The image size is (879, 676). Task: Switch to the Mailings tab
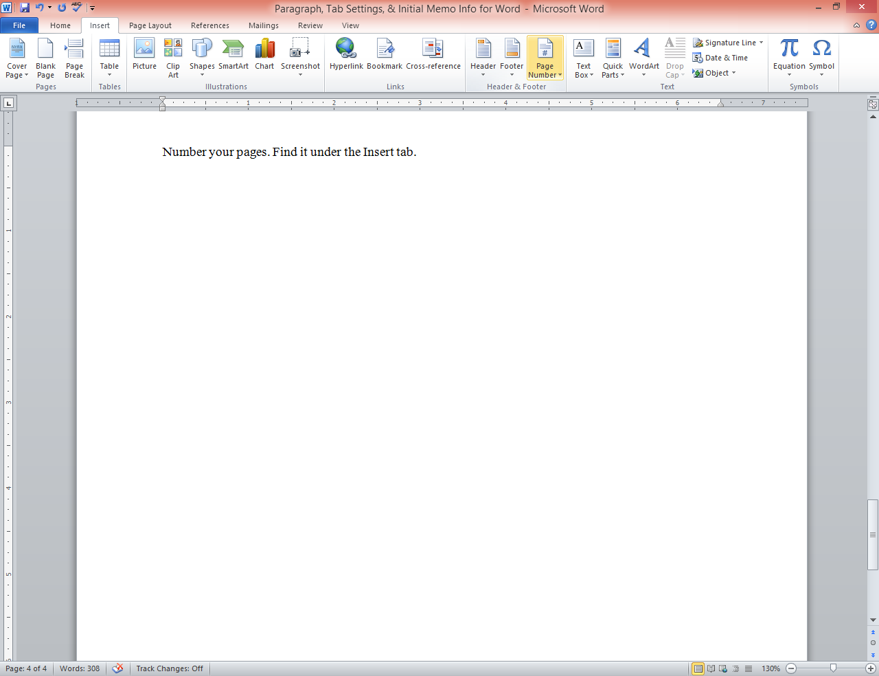click(263, 25)
